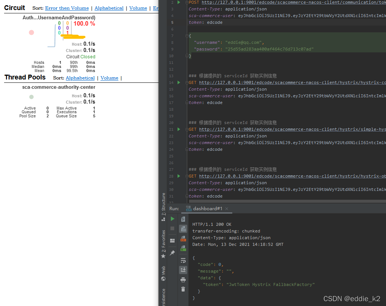
Task: View response as HTML icon
Action: (x=183, y=248)
